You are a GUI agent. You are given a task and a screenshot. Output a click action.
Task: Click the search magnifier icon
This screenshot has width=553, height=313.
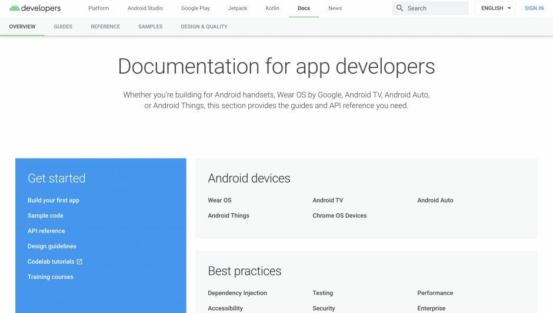(x=399, y=8)
